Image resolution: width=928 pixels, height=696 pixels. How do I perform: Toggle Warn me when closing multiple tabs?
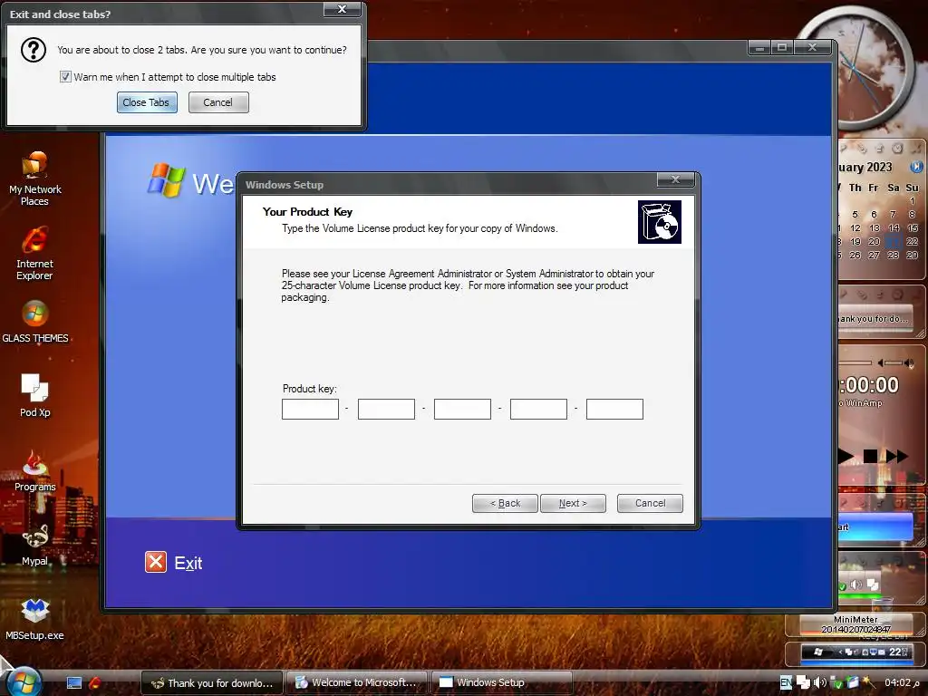[65, 77]
